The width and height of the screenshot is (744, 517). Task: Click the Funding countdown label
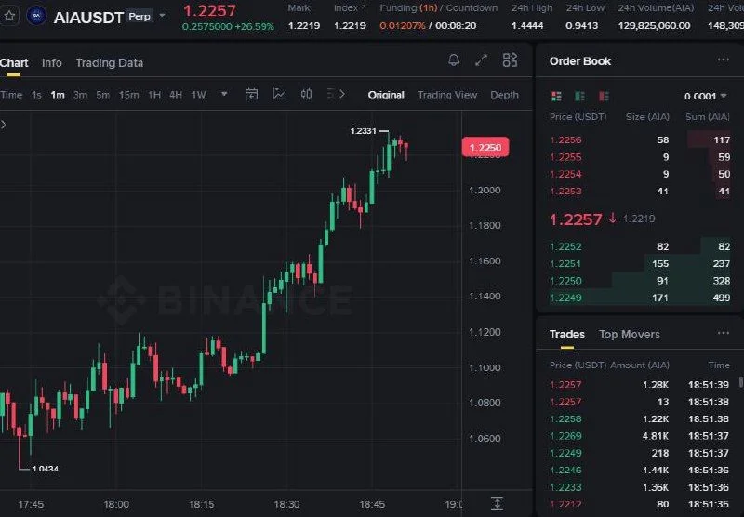438,8
